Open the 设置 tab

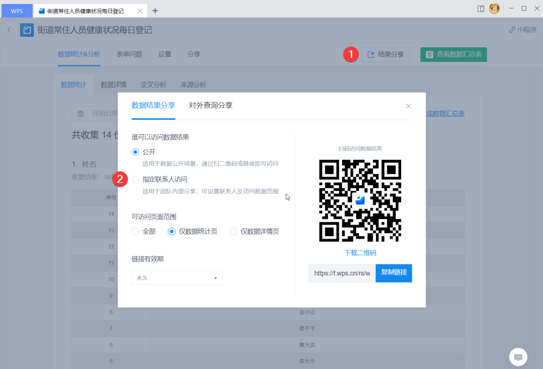pyautogui.click(x=165, y=54)
